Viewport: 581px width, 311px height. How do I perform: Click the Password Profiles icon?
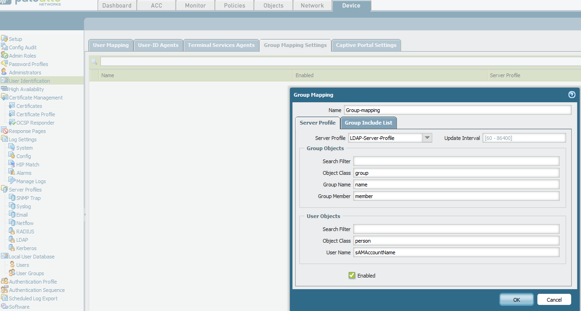[4, 64]
